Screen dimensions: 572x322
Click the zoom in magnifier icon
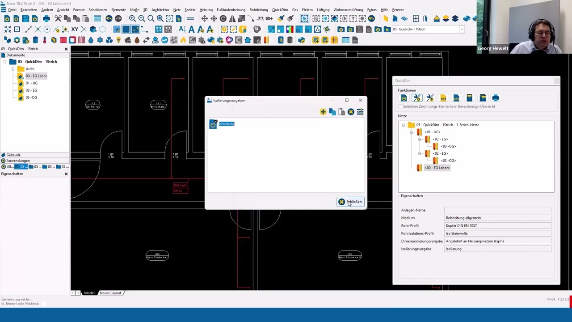(132, 19)
